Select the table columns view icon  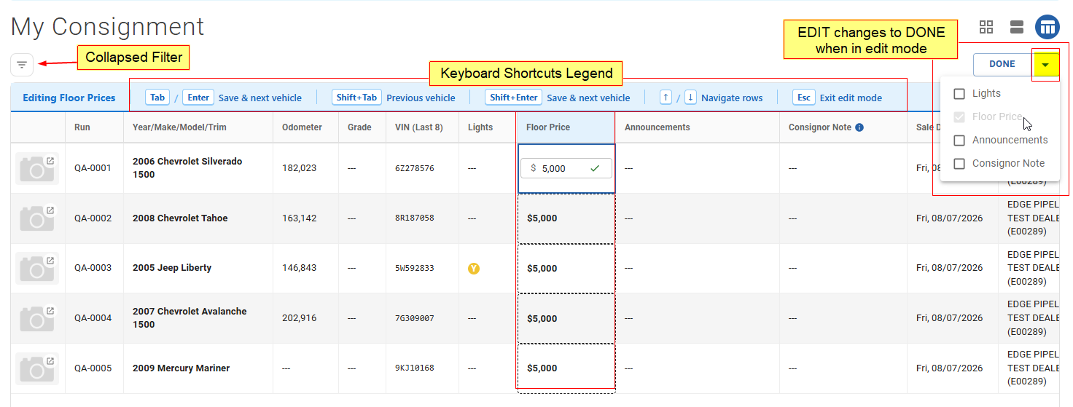pyautogui.click(x=1047, y=27)
